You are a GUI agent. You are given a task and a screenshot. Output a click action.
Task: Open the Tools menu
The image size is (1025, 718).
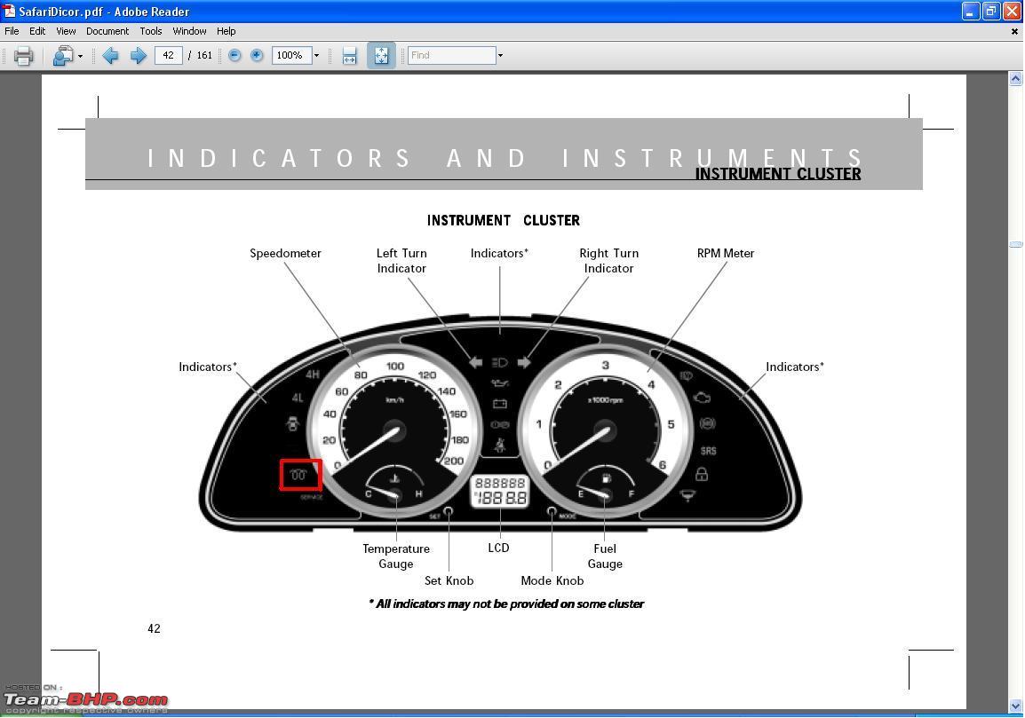point(150,31)
